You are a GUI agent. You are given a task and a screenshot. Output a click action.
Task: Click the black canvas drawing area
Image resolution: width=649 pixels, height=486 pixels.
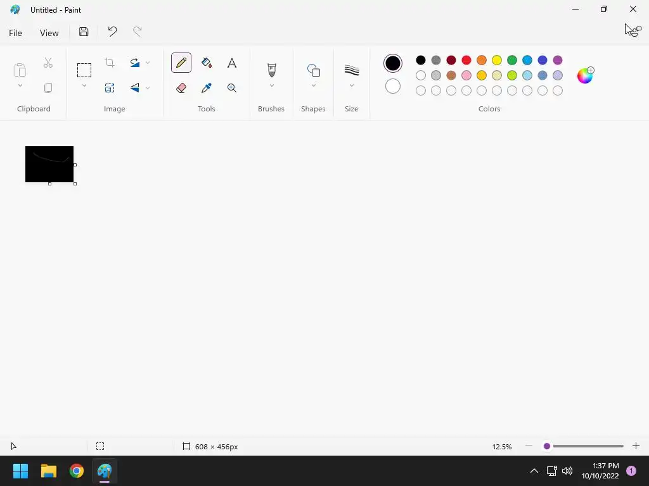tap(49, 164)
